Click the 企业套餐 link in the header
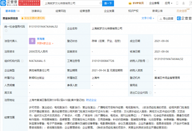This screenshot has height=131, width=192. pos(153,3)
